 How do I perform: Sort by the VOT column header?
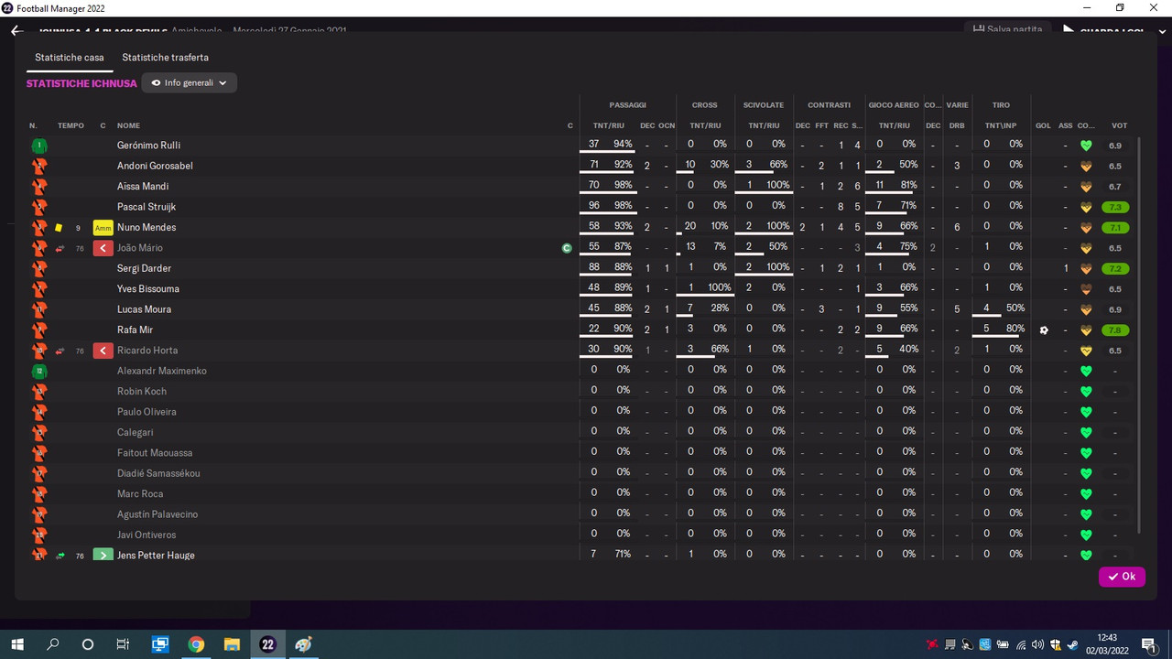tap(1119, 125)
